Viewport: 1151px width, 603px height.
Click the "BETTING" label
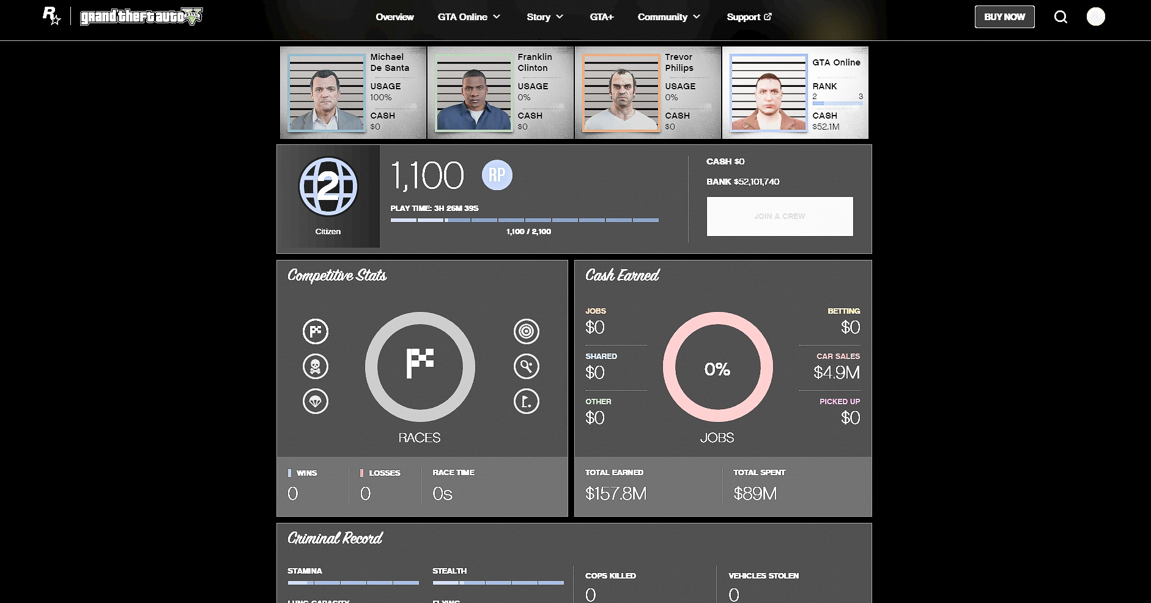tap(844, 311)
